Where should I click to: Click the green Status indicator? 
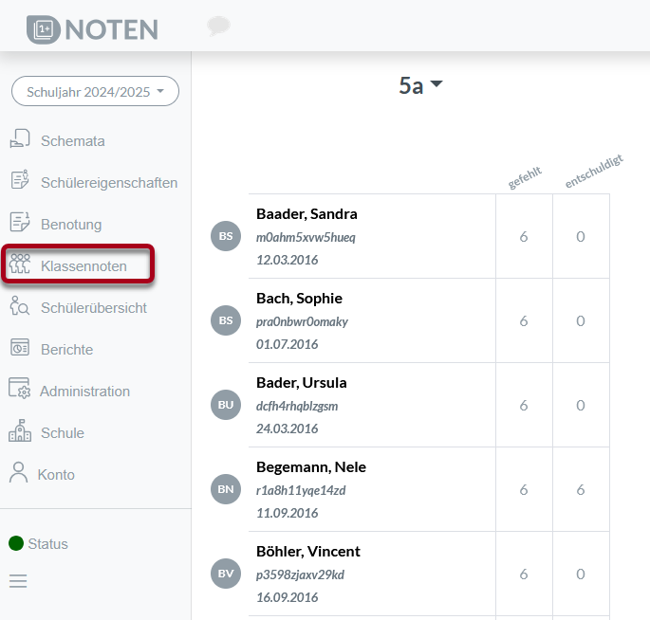click(x=16, y=544)
